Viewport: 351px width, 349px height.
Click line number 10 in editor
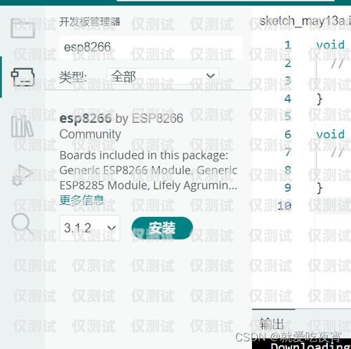click(284, 206)
